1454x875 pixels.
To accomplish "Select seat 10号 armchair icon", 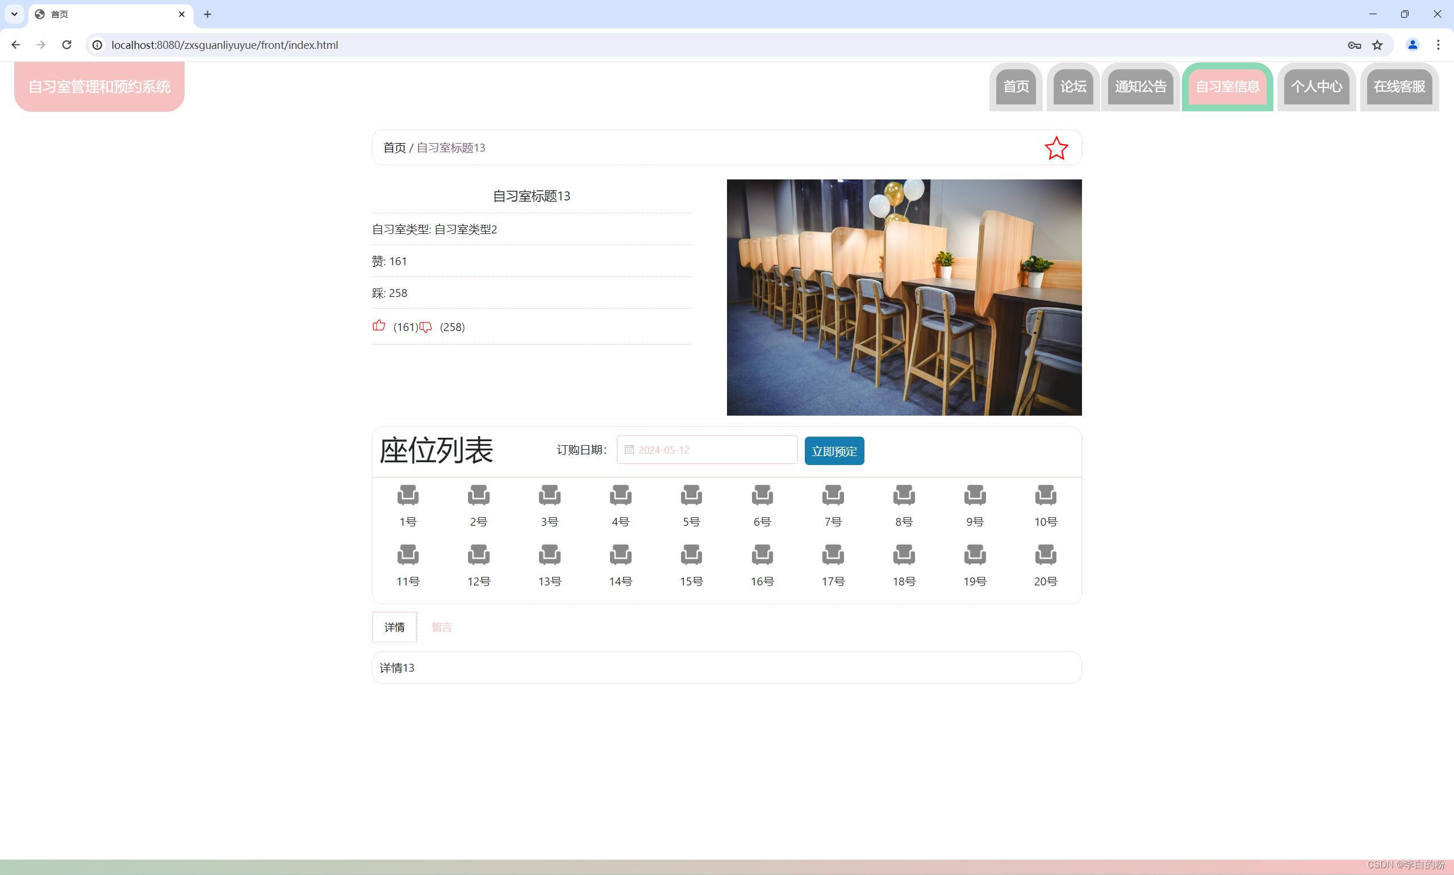I will point(1046,495).
